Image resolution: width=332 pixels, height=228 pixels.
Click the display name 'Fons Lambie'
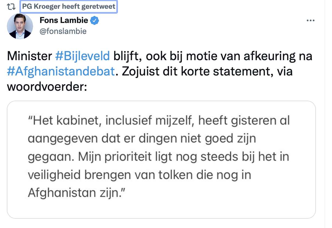(x=64, y=21)
